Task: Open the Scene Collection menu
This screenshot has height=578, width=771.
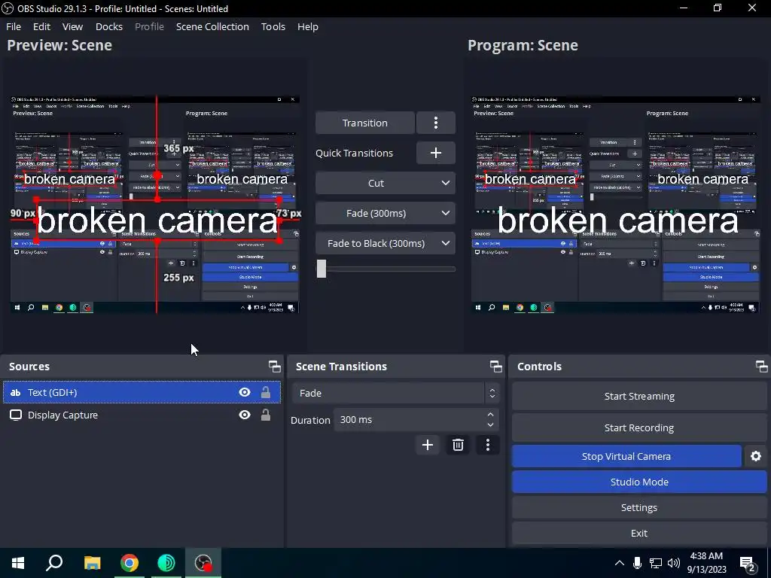Action: [x=212, y=26]
